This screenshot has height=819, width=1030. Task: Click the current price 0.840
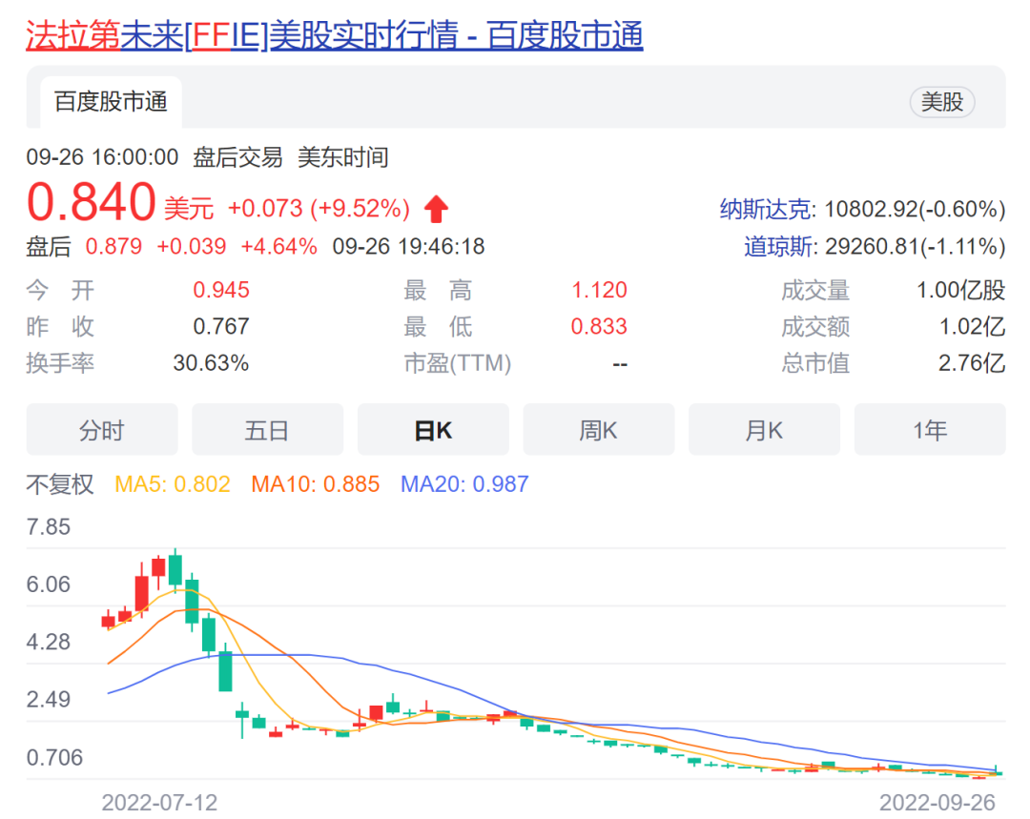[91, 201]
